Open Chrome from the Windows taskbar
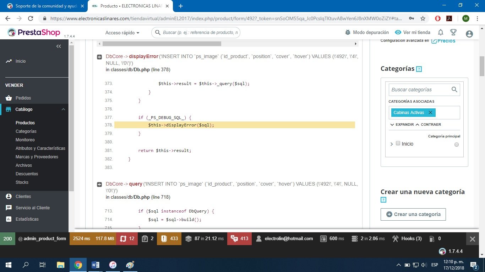The image size is (485, 272). tap(78, 265)
